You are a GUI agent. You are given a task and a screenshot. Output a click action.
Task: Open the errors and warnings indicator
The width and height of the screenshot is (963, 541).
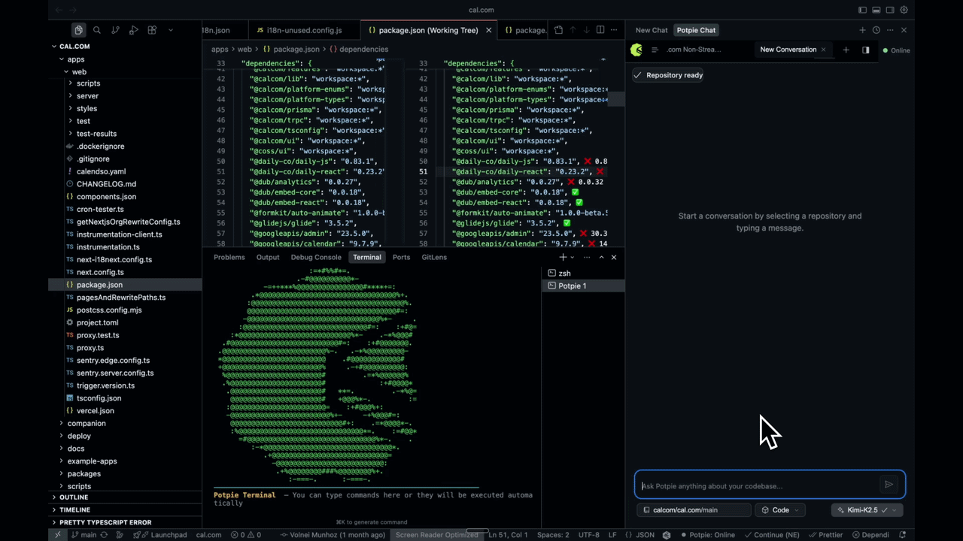point(245,534)
